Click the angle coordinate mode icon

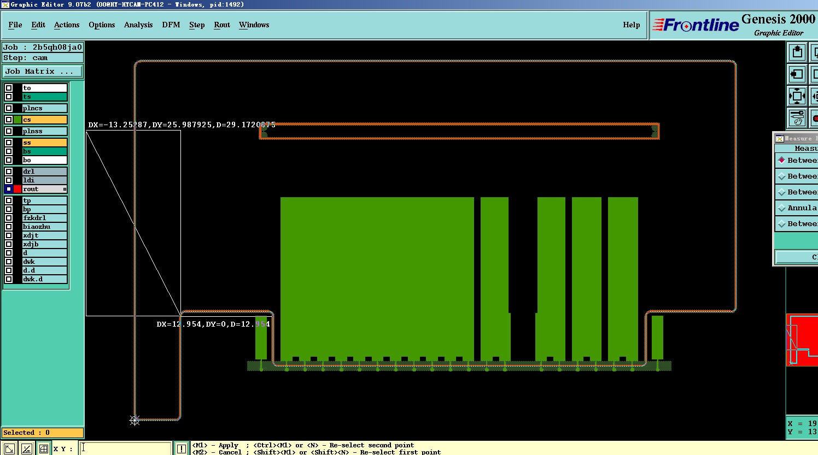[26, 449]
